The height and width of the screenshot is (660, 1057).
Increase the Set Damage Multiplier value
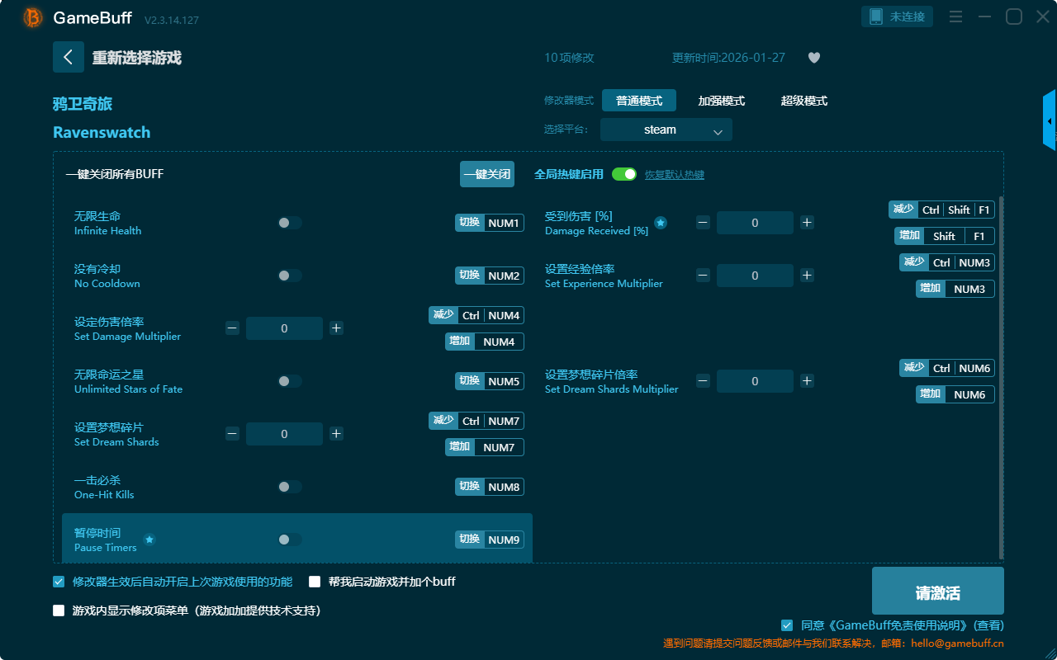click(336, 328)
